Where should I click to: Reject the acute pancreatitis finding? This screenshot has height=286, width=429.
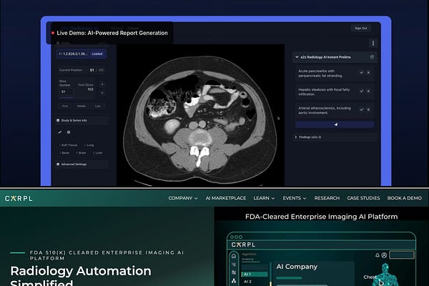click(x=368, y=72)
